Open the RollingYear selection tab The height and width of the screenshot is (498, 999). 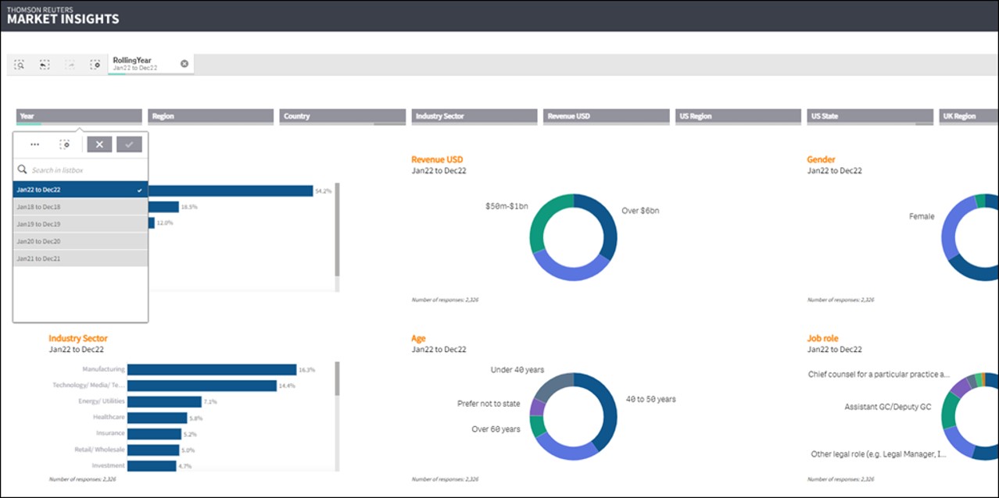[x=143, y=64]
